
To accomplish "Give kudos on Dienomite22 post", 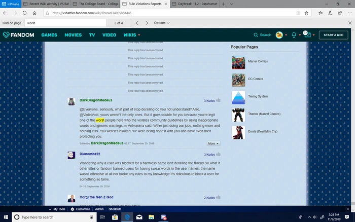I will (x=218, y=154).
